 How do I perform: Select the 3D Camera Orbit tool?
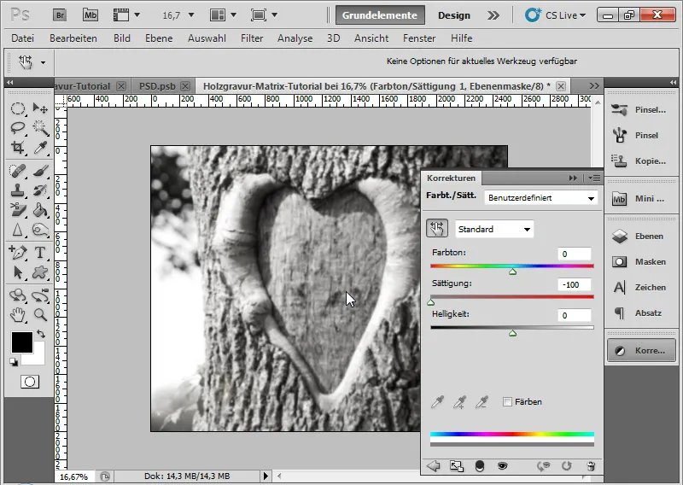coord(40,295)
